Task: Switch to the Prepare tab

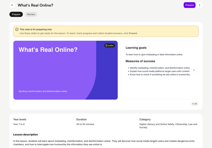Action: click(16, 14)
